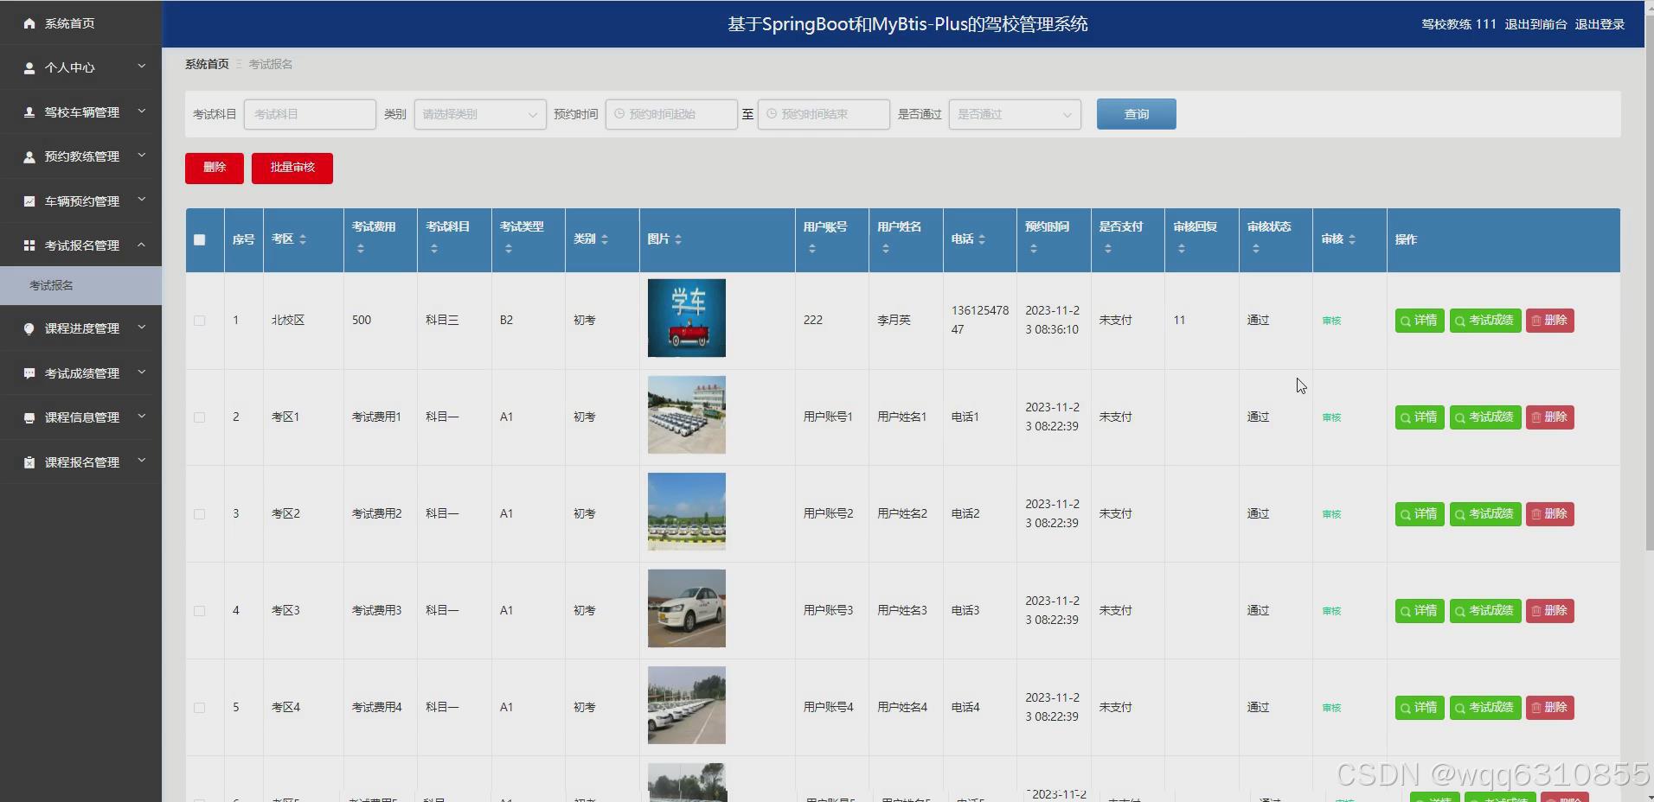This screenshot has width=1654, height=802.
Task: Open the 课程报名管理 sidebar menu
Action: [80, 462]
